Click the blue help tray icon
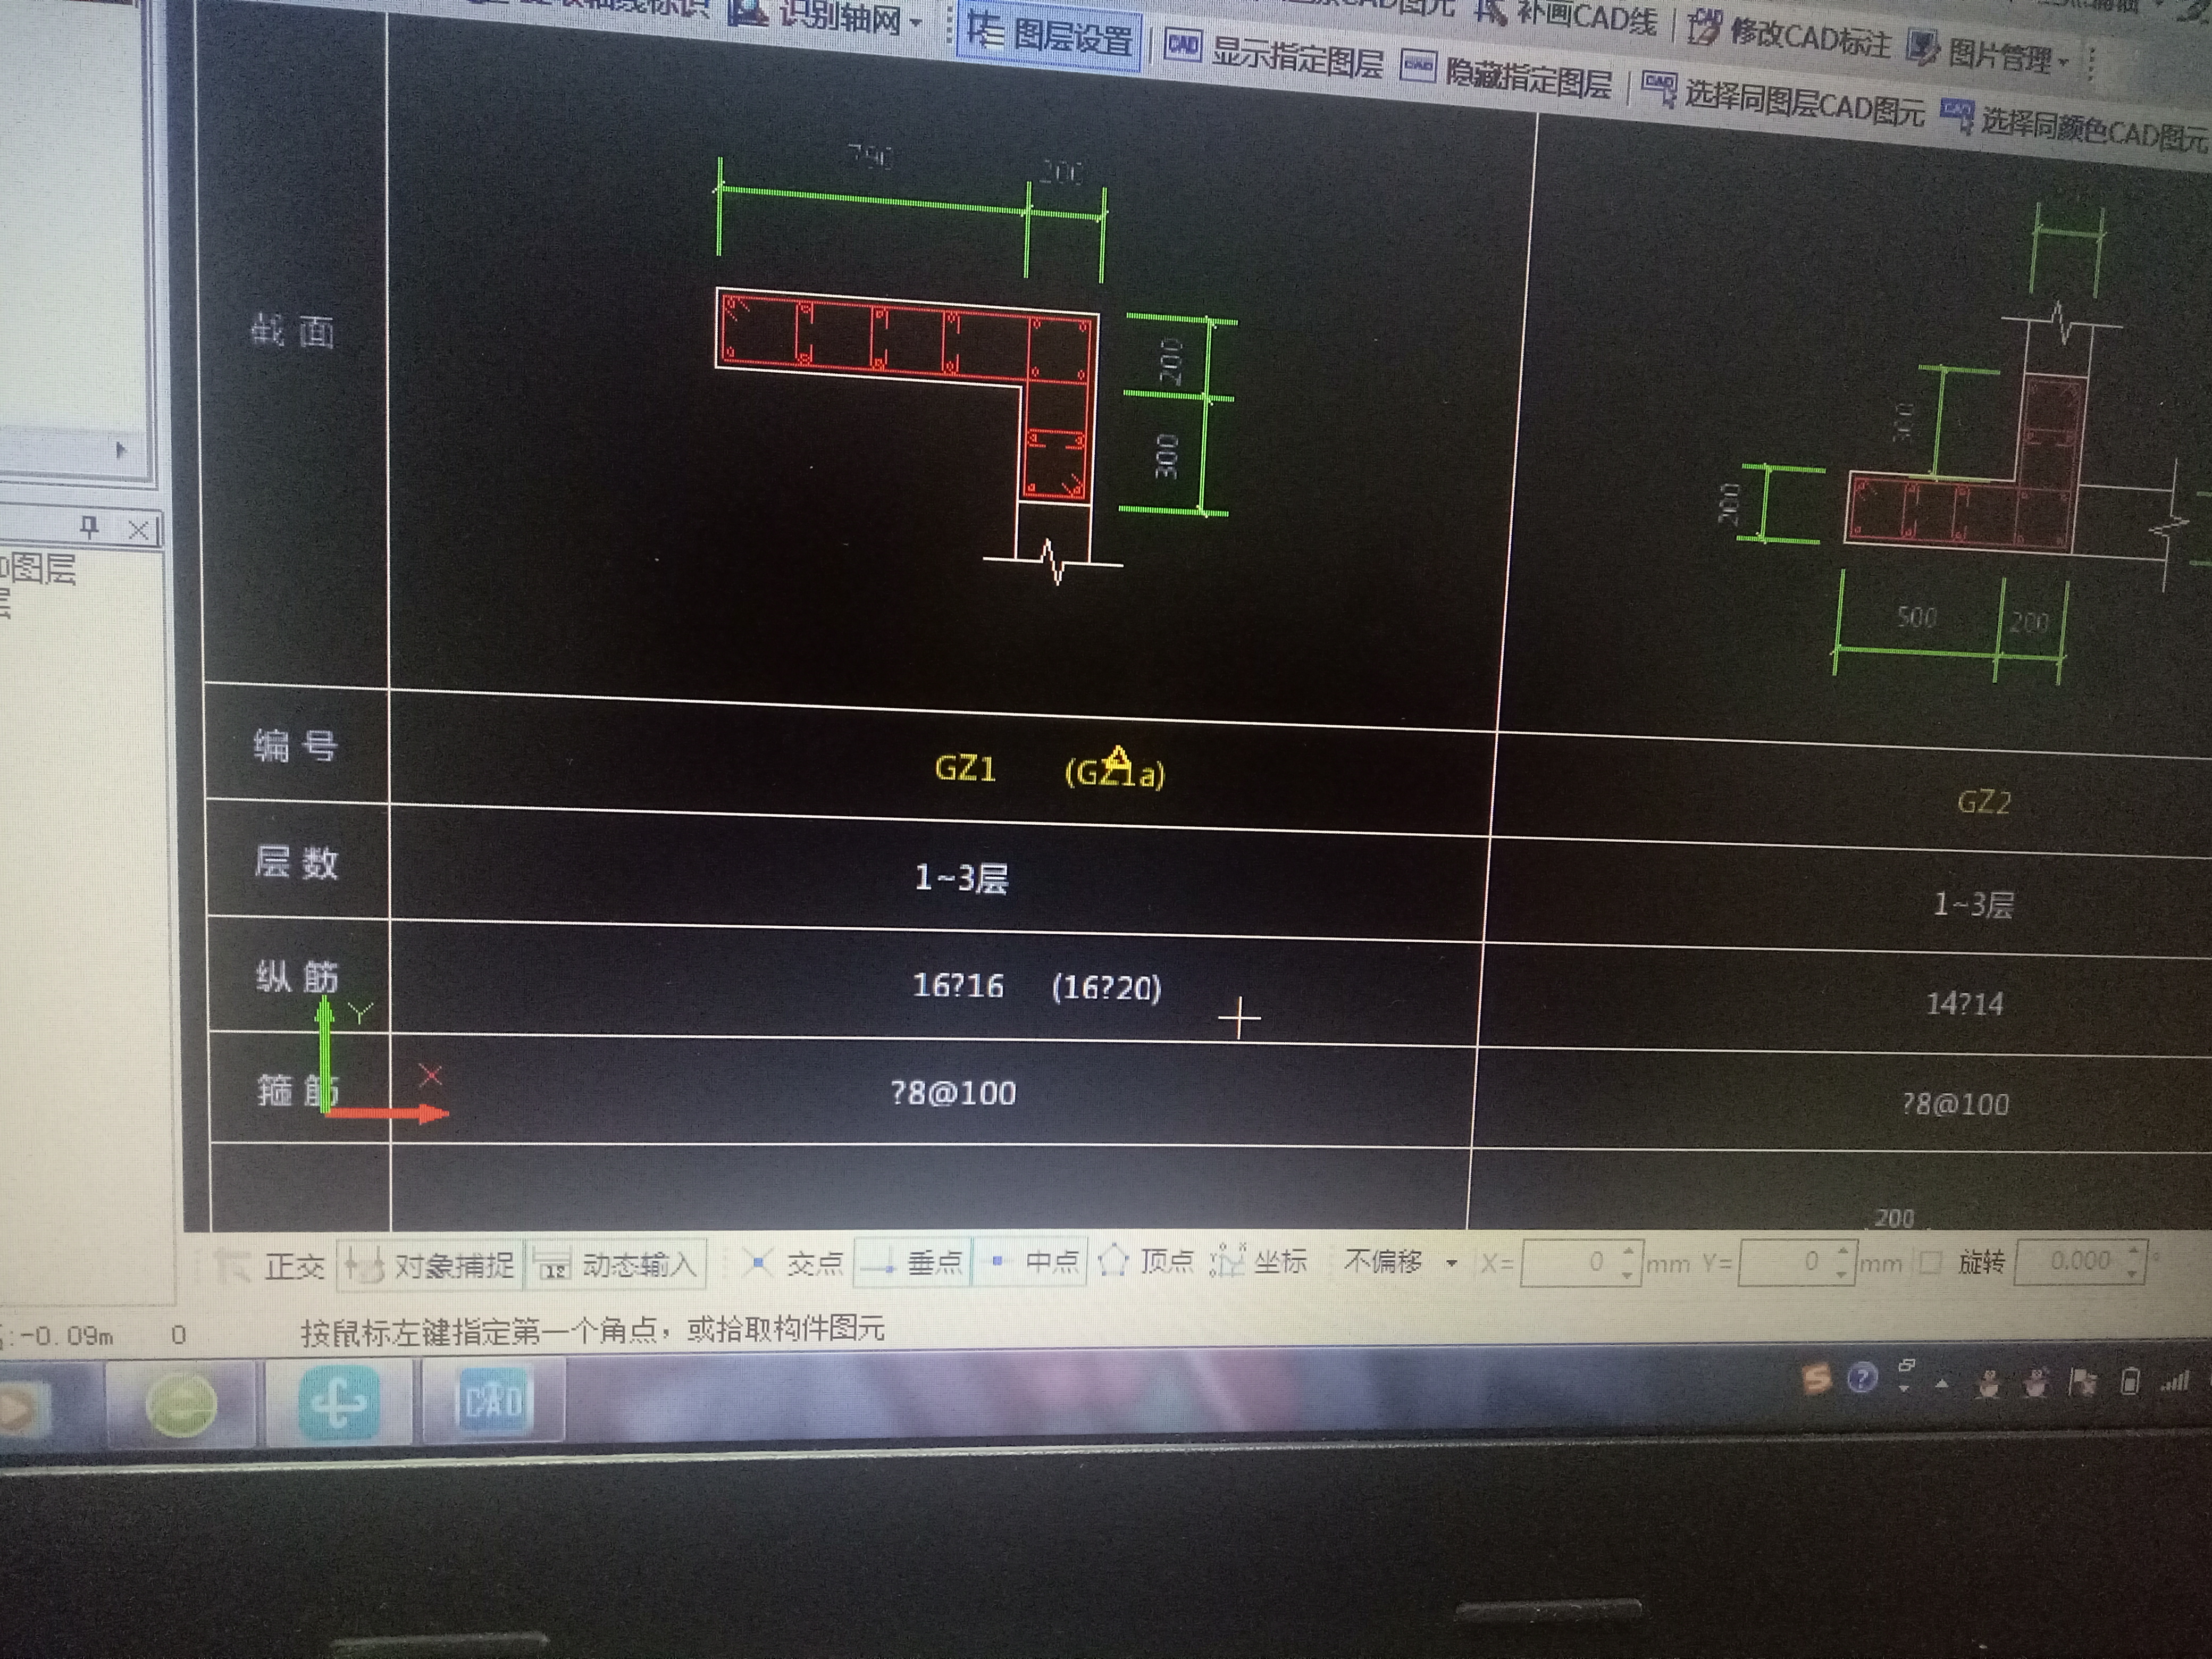Image resolution: width=2212 pixels, height=1659 pixels. [1861, 1379]
